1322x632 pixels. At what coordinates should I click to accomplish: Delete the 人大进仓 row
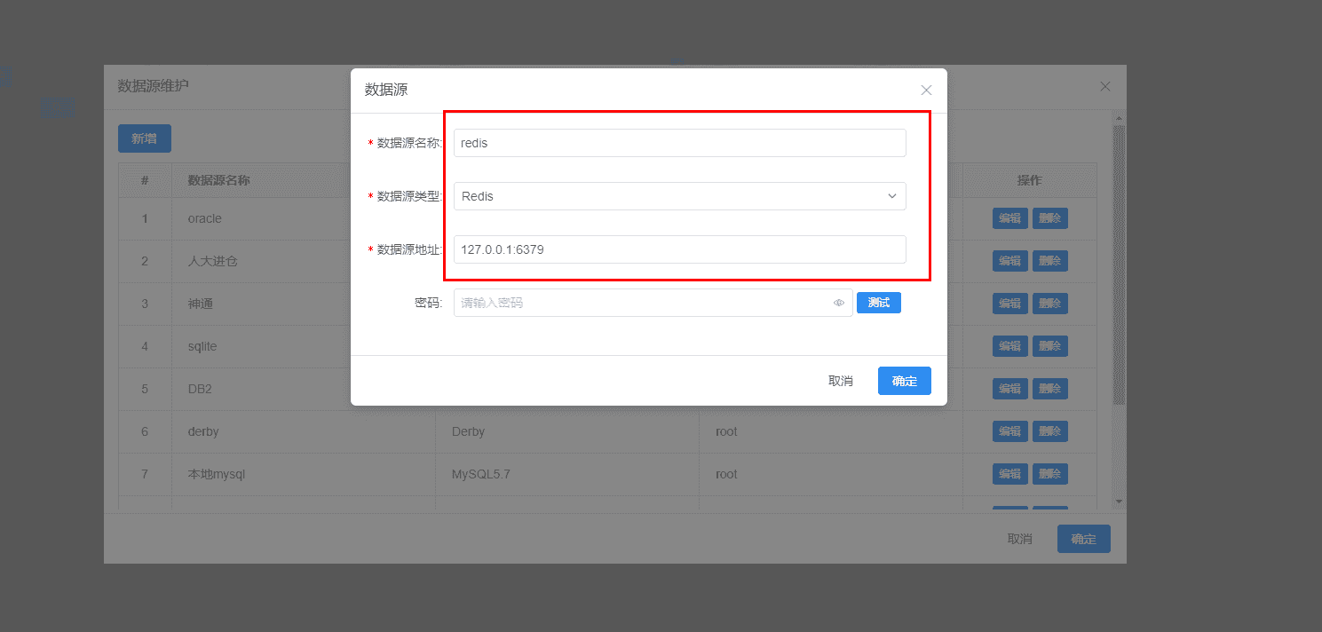click(1050, 261)
